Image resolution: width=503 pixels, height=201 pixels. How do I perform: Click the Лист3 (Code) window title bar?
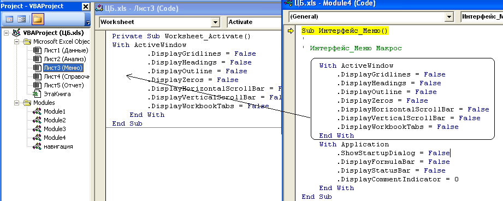188,8
